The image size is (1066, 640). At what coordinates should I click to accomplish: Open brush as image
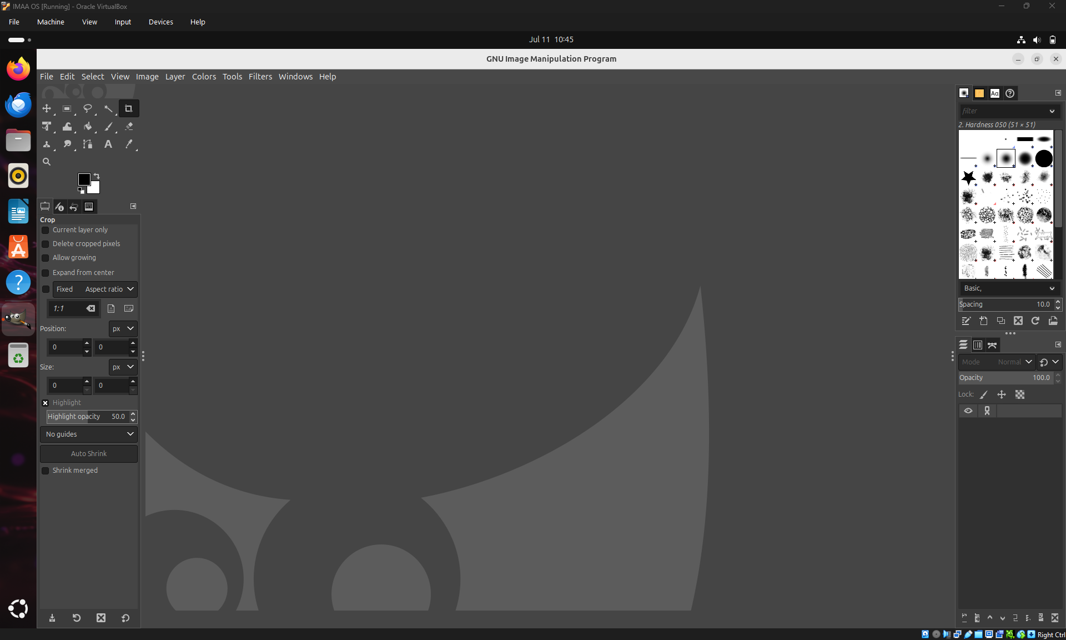pyautogui.click(x=1053, y=321)
